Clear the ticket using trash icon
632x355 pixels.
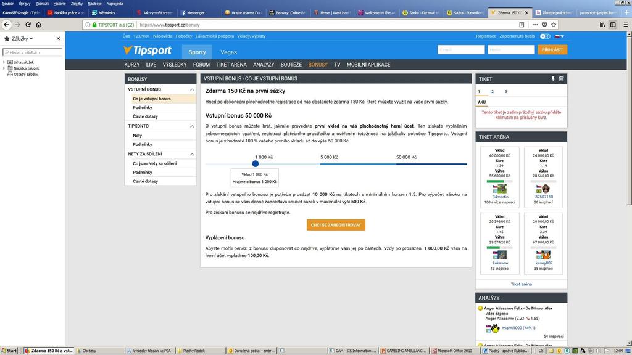tap(561, 79)
